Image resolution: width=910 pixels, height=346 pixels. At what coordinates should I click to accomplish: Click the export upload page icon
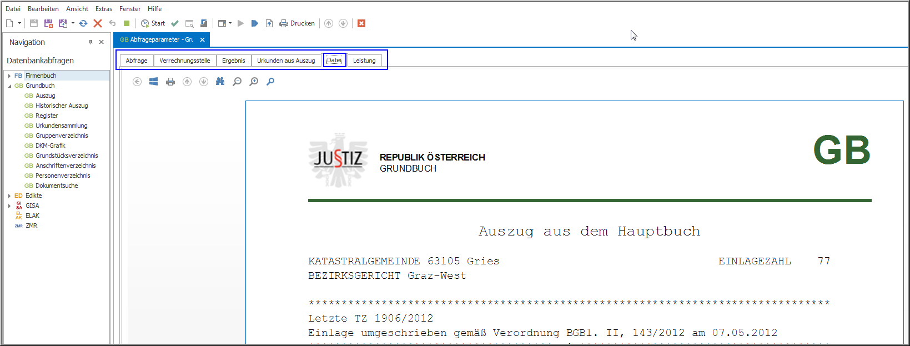(269, 23)
